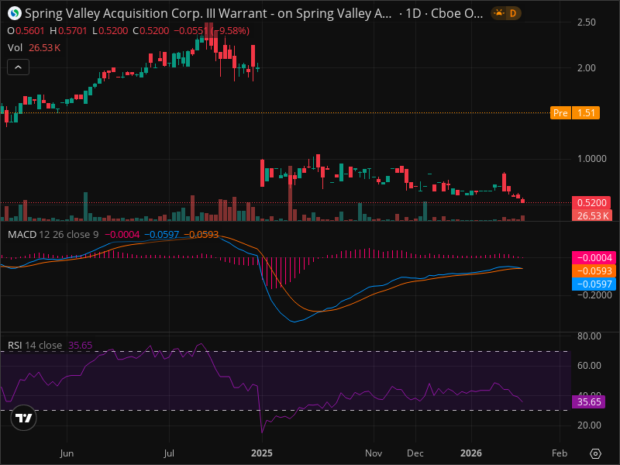Click the 35.65 RSI value label
Image resolution: width=620 pixels, height=465 pixels.
(x=588, y=402)
